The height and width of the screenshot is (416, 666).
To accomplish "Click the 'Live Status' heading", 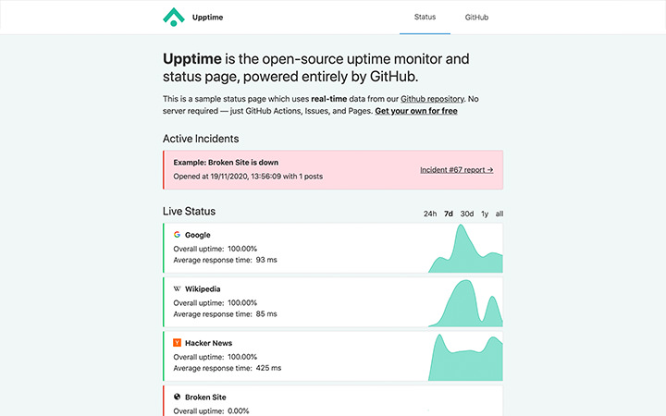I will [189, 212].
